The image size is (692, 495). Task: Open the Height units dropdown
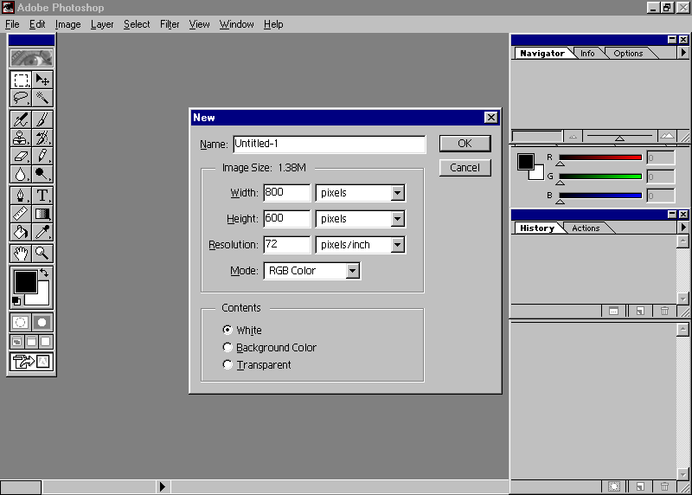(397, 219)
